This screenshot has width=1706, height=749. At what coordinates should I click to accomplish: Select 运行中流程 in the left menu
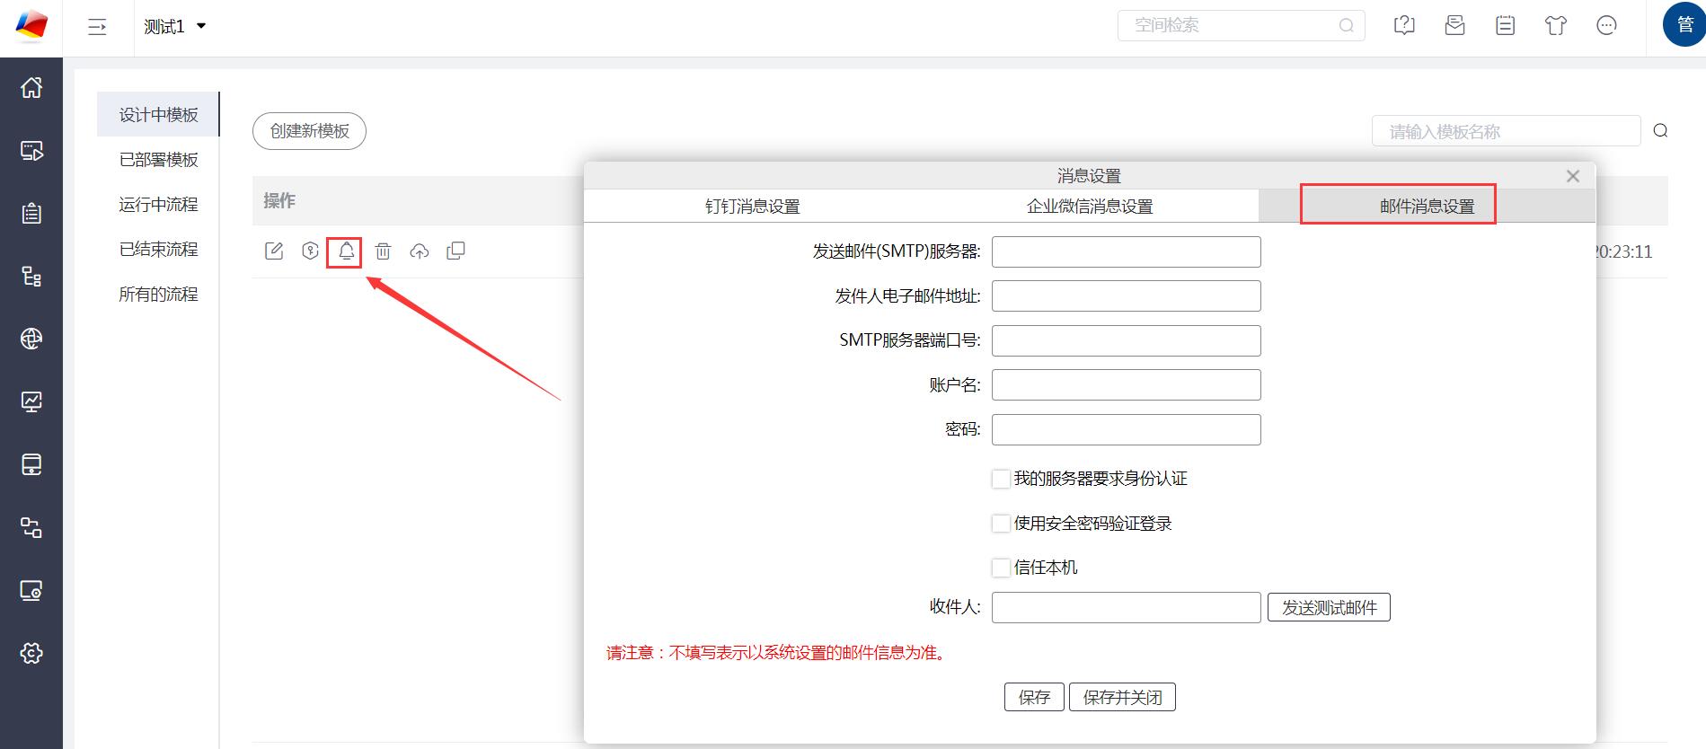tap(158, 204)
